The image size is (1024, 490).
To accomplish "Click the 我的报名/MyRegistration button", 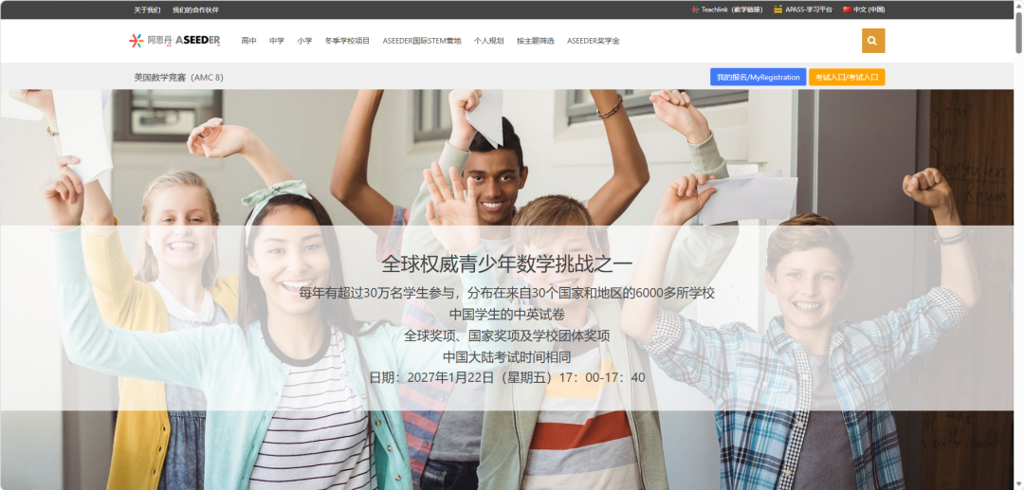I will click(x=759, y=77).
